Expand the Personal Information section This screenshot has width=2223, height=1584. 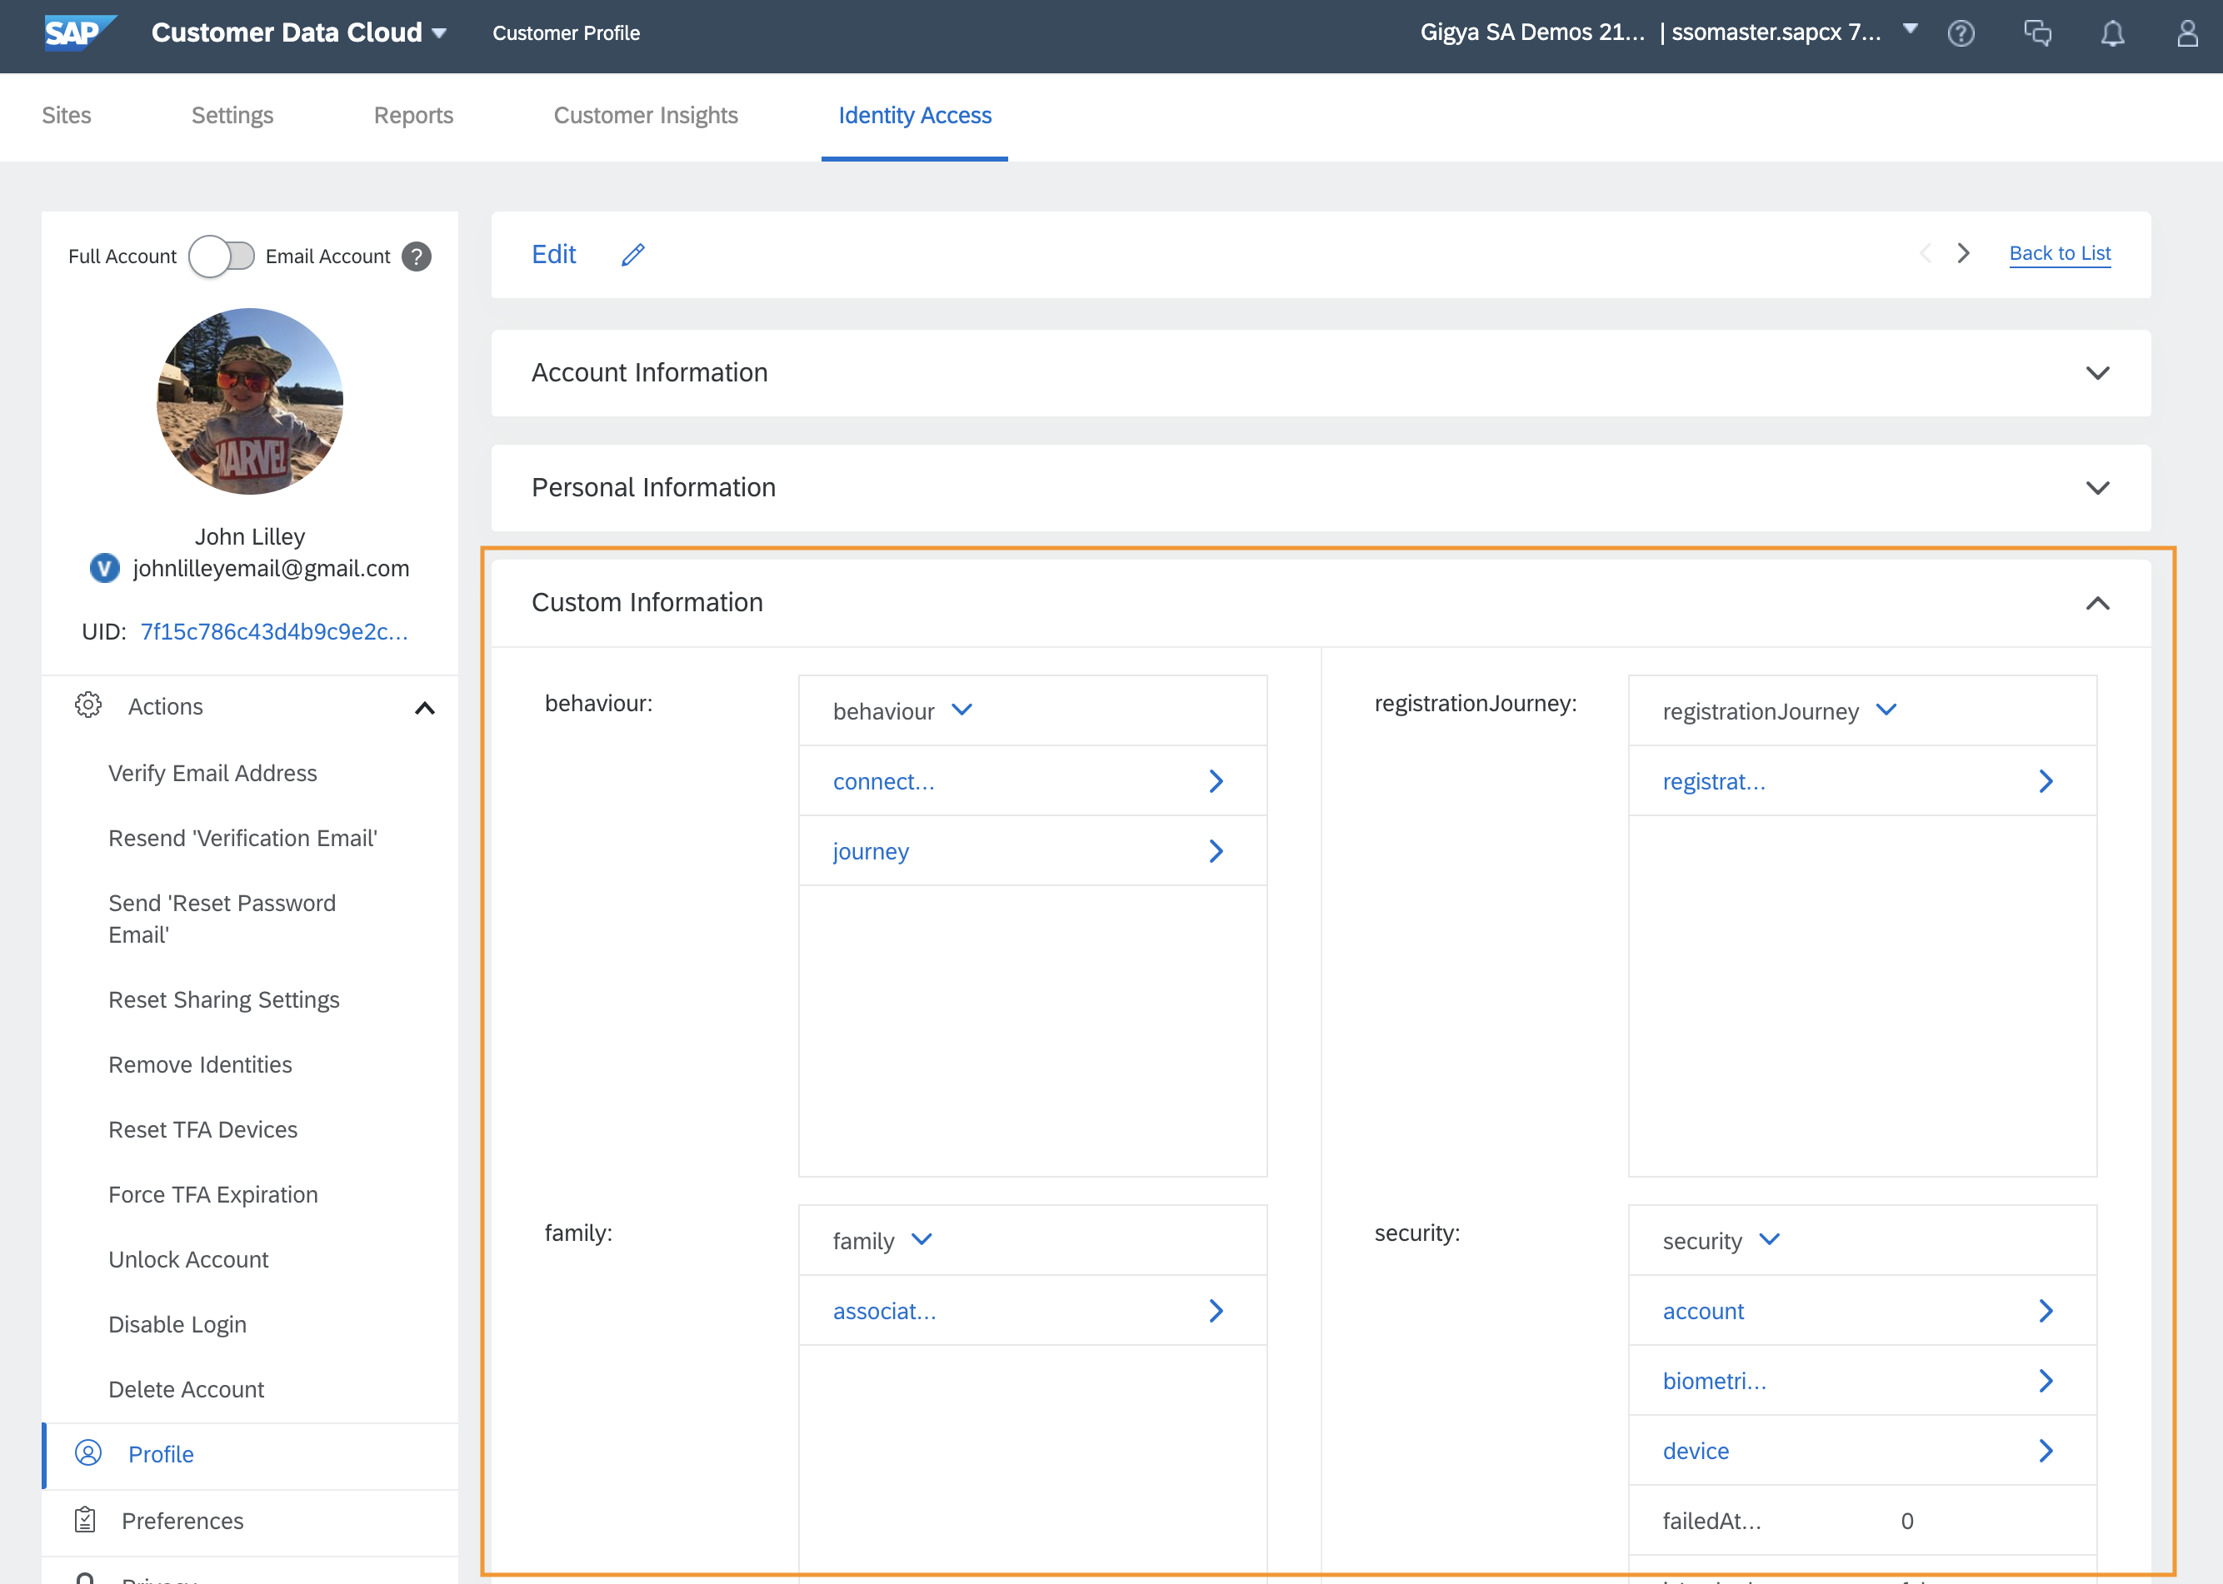pyautogui.click(x=2096, y=488)
